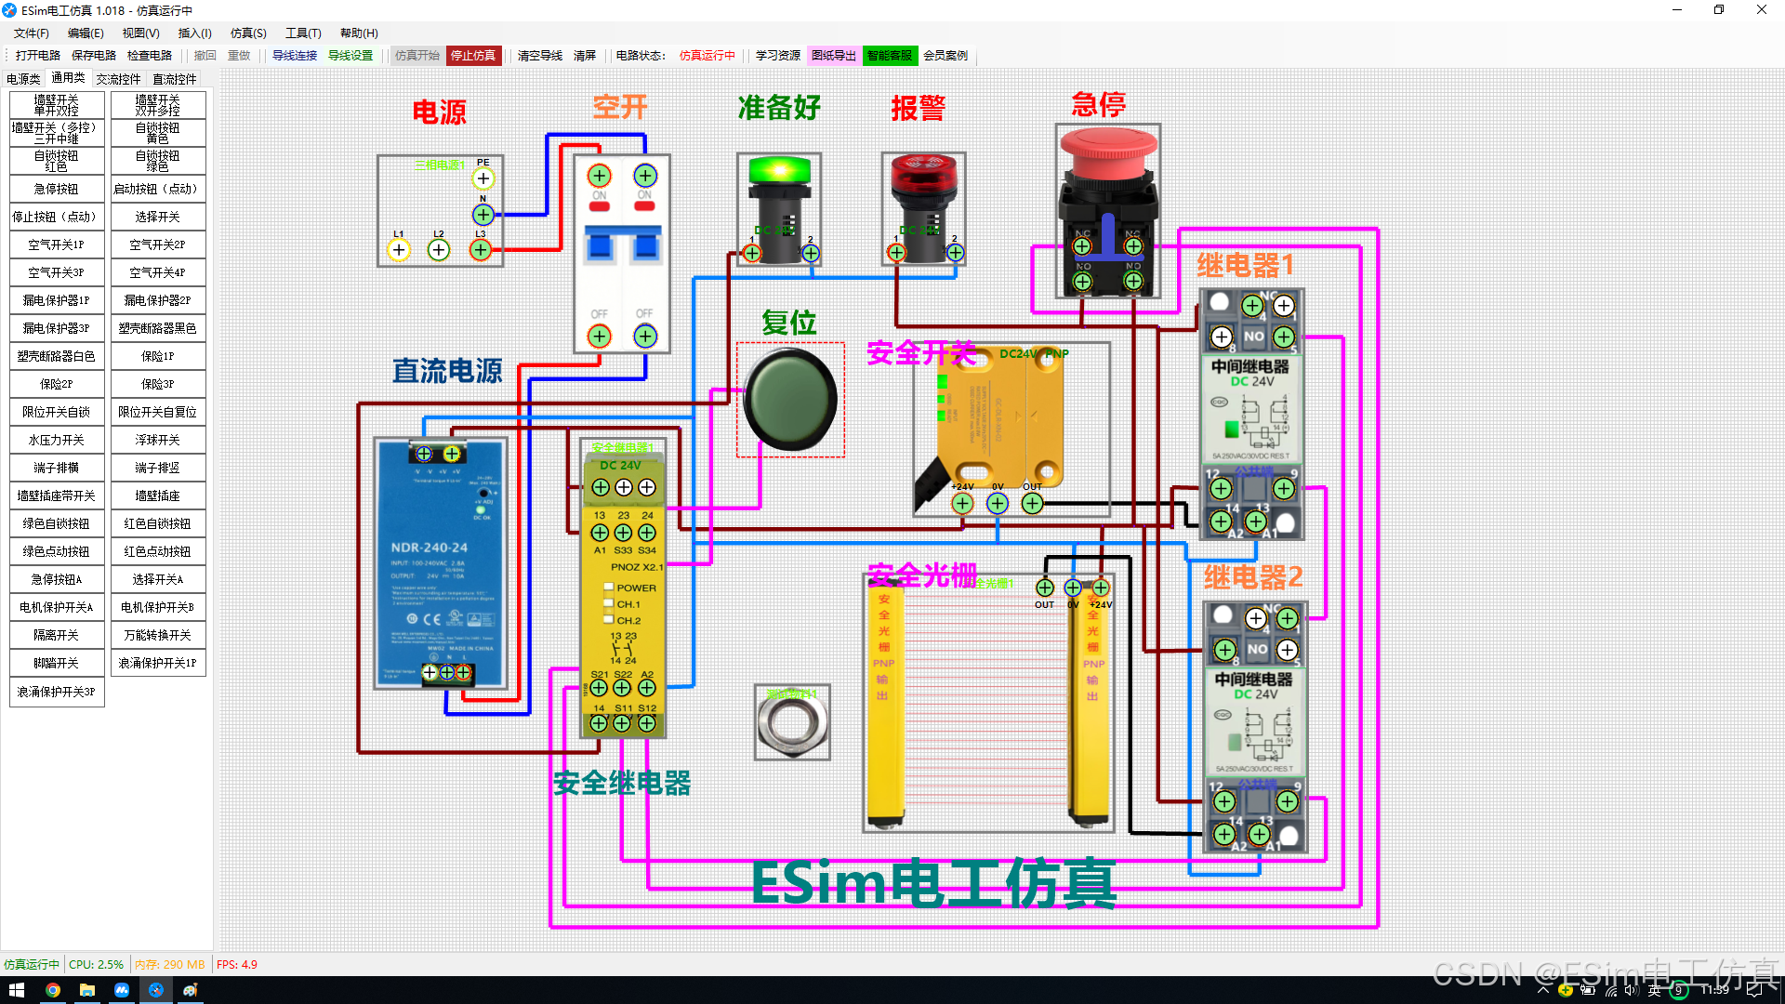Open Chrome from the Windows taskbar
Image resolution: width=1785 pixels, height=1004 pixels.
pos(53,990)
